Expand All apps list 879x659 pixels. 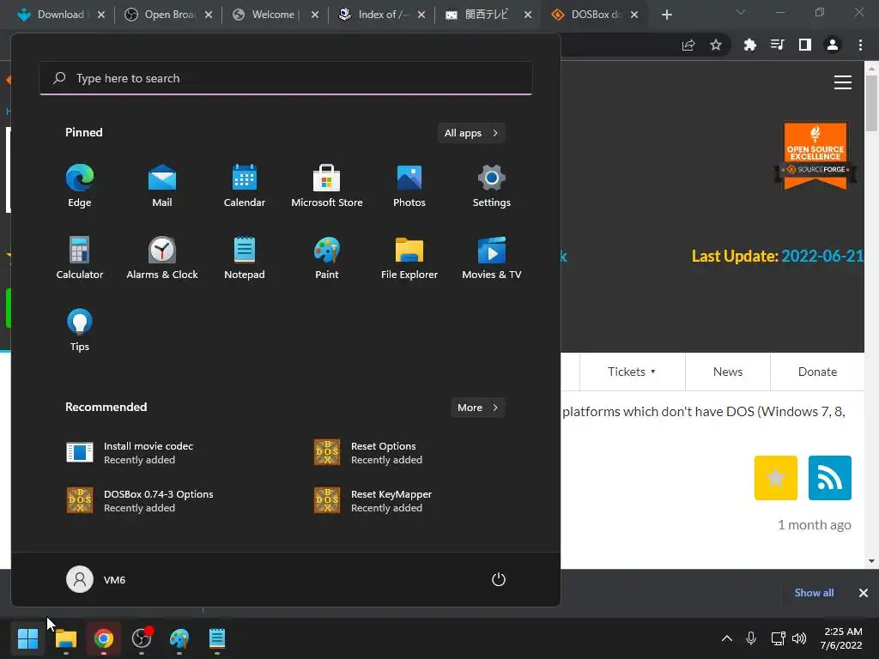471,133
